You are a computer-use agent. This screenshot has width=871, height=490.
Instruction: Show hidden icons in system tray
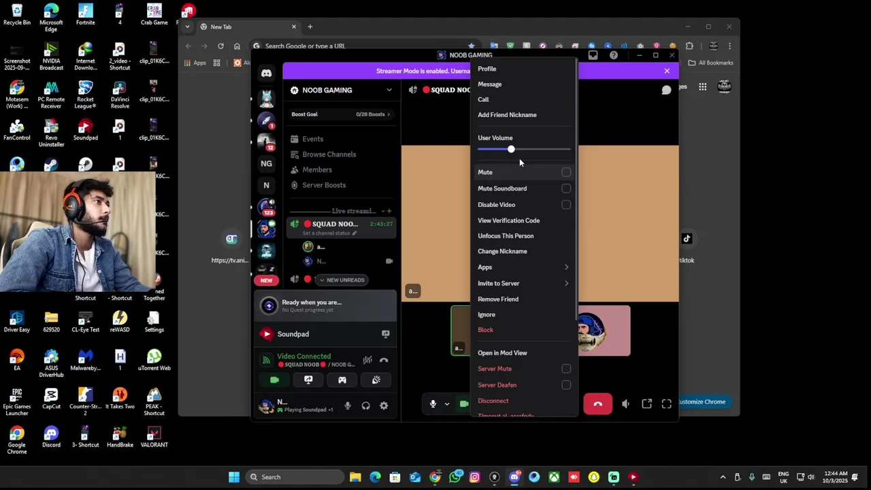click(723, 477)
